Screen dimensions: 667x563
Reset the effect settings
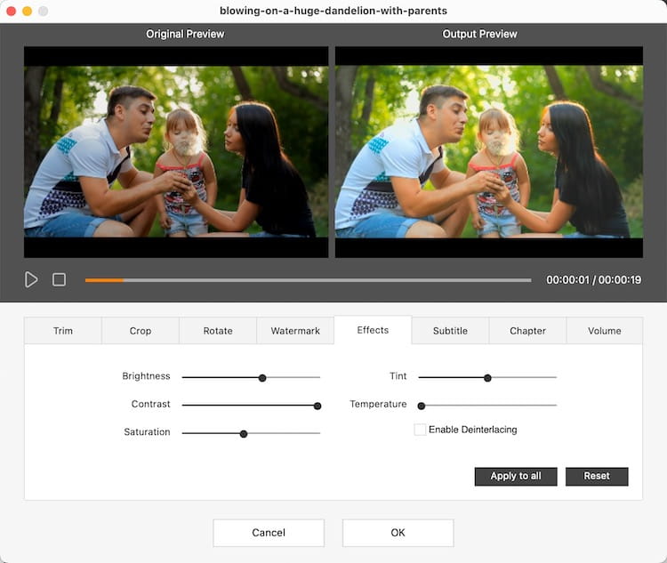tap(597, 476)
